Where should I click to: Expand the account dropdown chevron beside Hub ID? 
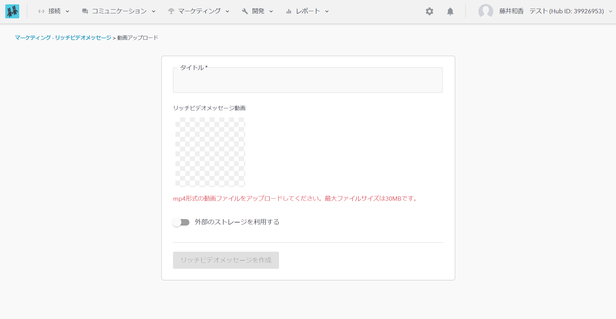[610, 11]
